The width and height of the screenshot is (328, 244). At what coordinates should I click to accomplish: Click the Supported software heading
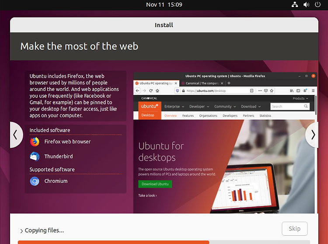pyautogui.click(x=52, y=169)
